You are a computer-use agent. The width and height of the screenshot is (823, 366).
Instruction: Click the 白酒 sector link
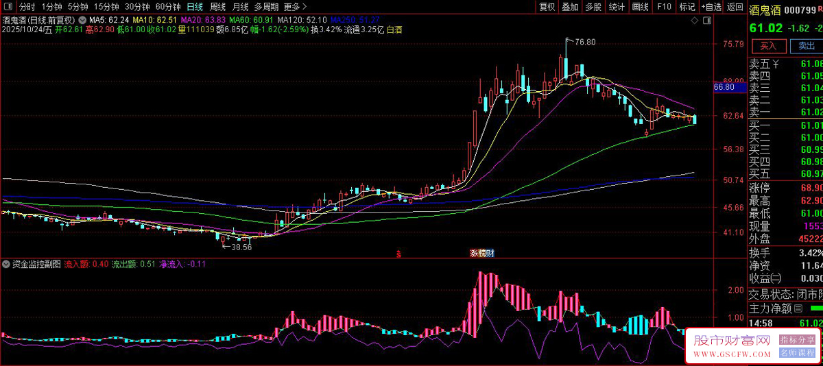point(394,30)
